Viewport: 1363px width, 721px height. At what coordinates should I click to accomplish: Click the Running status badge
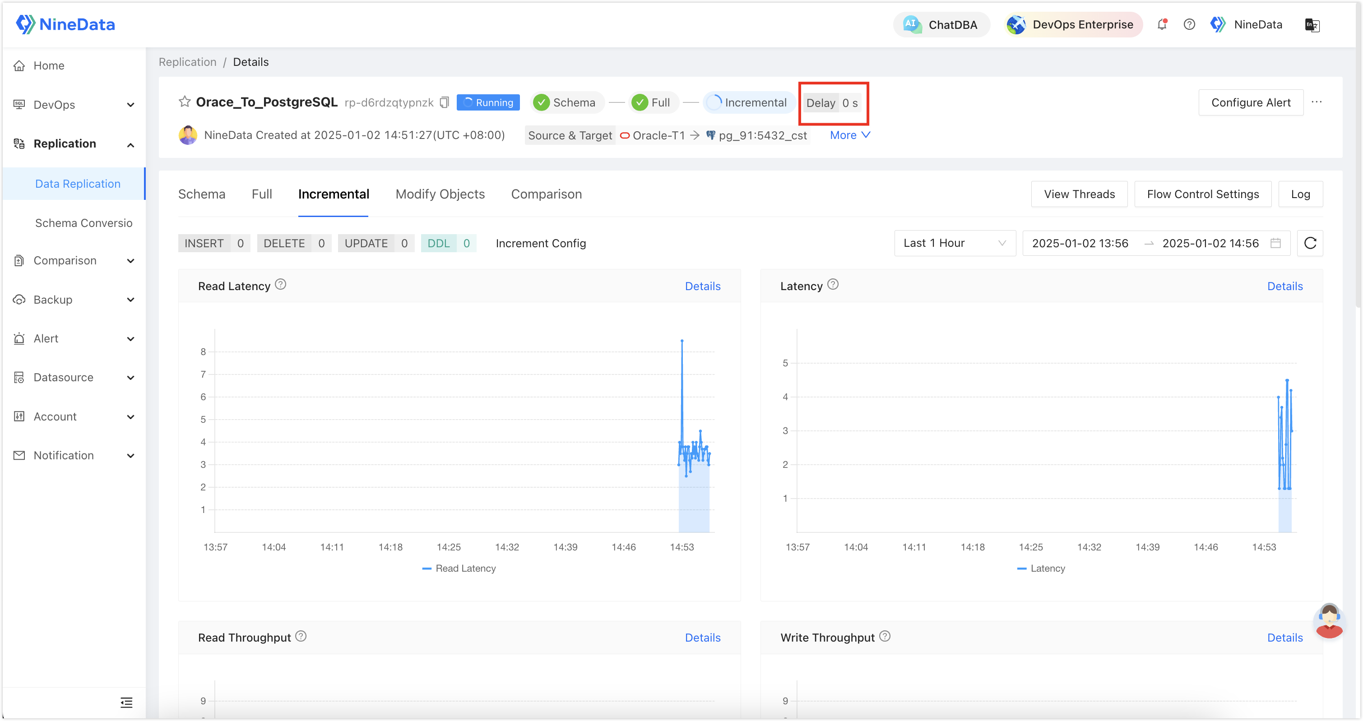click(x=488, y=102)
